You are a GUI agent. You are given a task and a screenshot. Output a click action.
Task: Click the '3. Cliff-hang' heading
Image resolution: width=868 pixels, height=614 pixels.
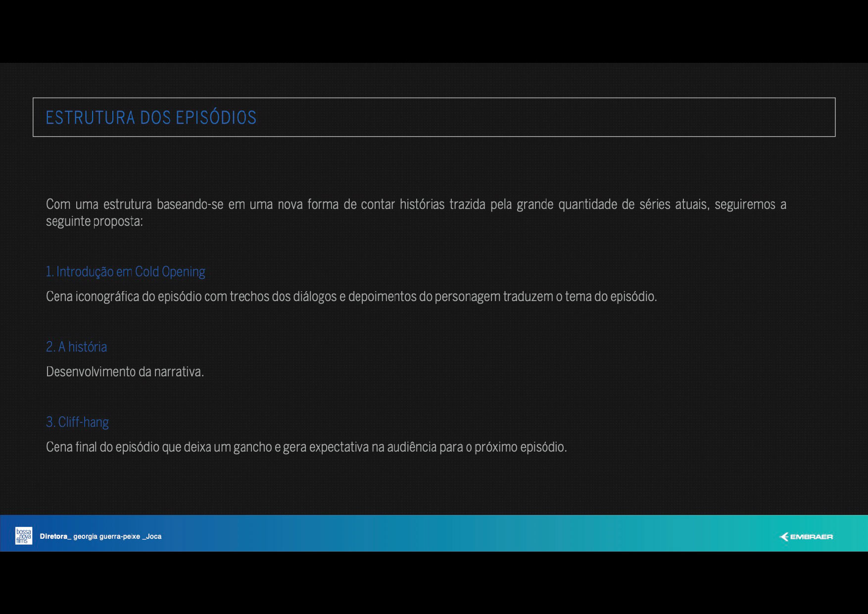tap(77, 422)
